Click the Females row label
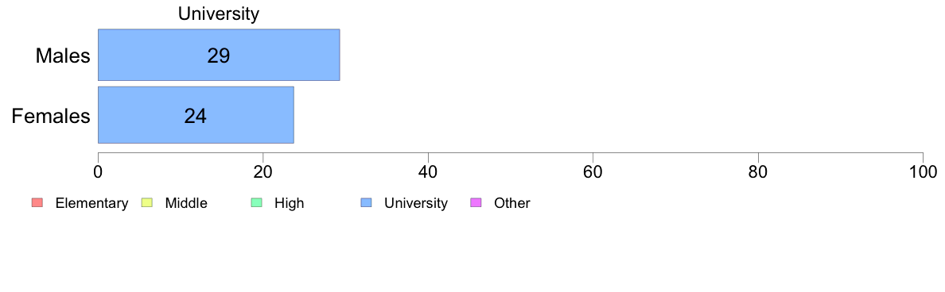 click(x=51, y=116)
